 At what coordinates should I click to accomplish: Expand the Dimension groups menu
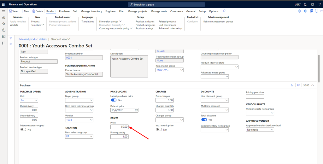110,21
